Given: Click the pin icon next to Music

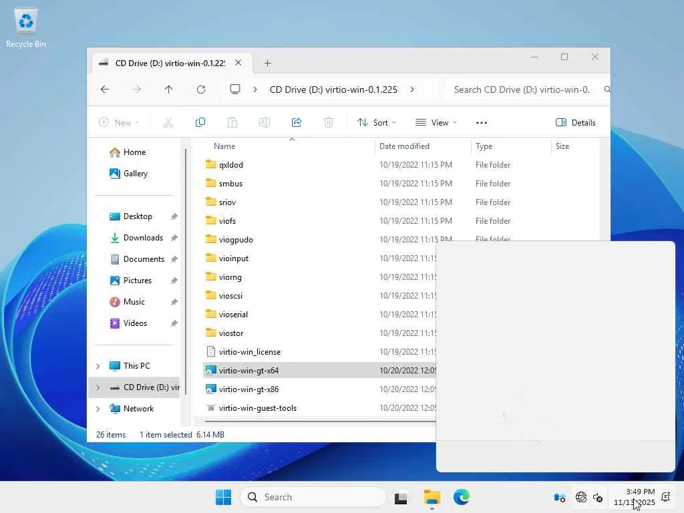Looking at the screenshot, I should (174, 303).
